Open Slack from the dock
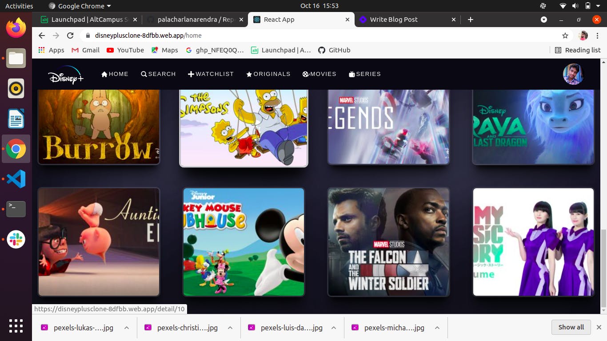 click(16, 239)
